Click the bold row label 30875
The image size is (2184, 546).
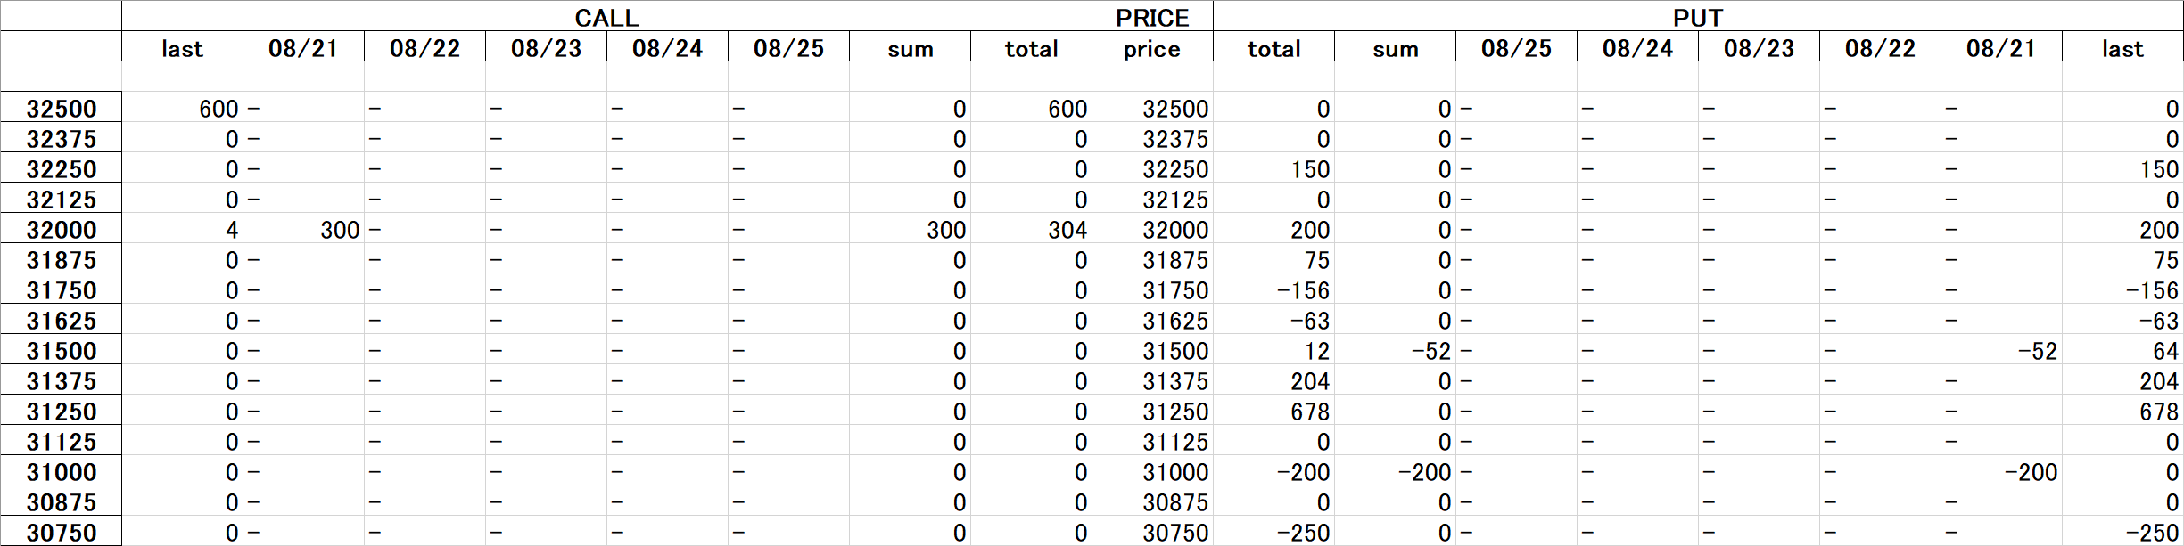(61, 501)
